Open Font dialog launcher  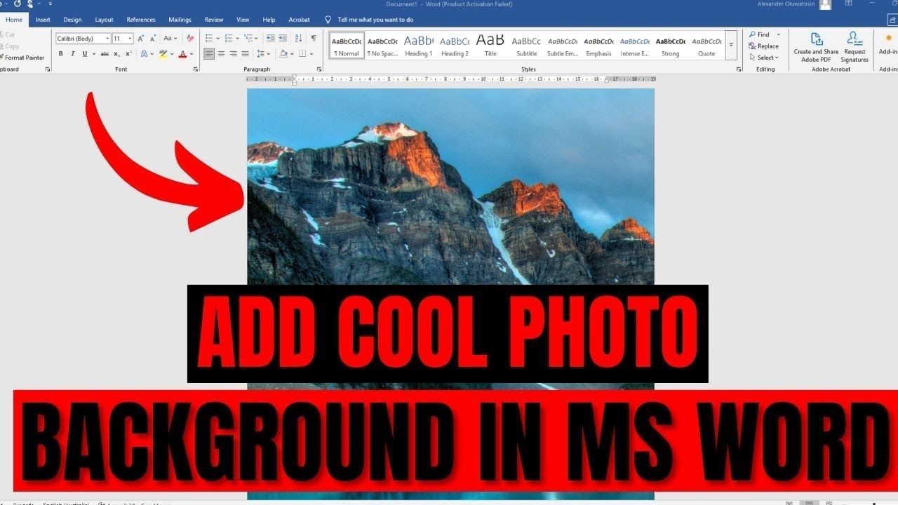(196, 69)
